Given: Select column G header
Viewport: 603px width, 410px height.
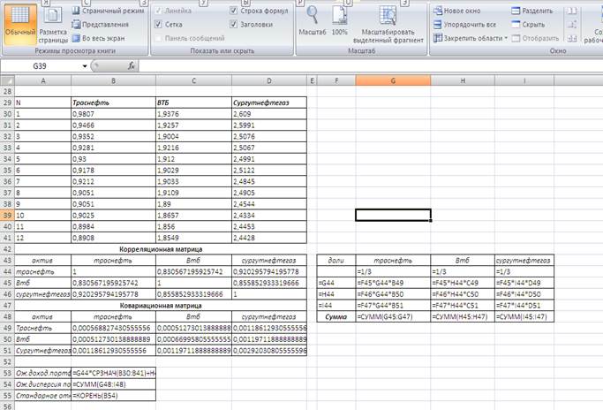Looking at the screenshot, I should click(x=393, y=80).
